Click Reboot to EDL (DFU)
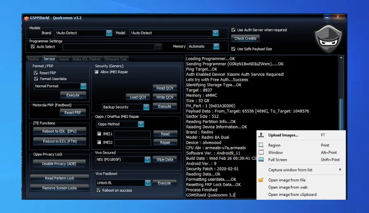Viewport: 369px width, 213px height. click(x=59, y=131)
